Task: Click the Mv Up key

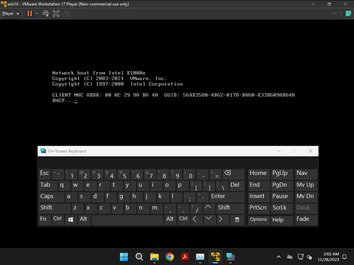Action: click(306, 186)
